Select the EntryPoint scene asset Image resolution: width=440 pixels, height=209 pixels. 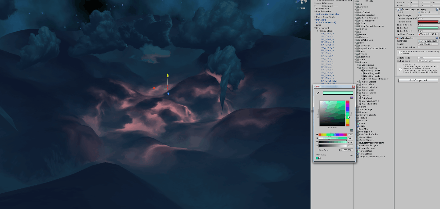coord(366,98)
